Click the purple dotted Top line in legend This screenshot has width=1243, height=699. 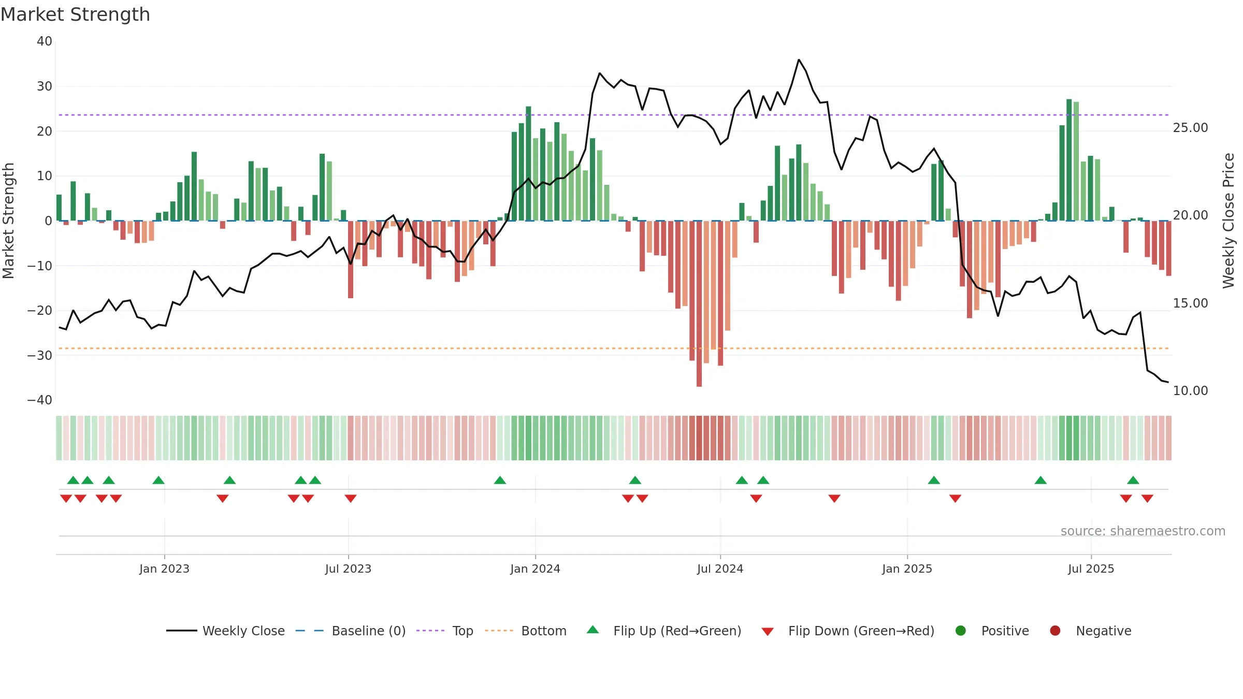click(430, 631)
